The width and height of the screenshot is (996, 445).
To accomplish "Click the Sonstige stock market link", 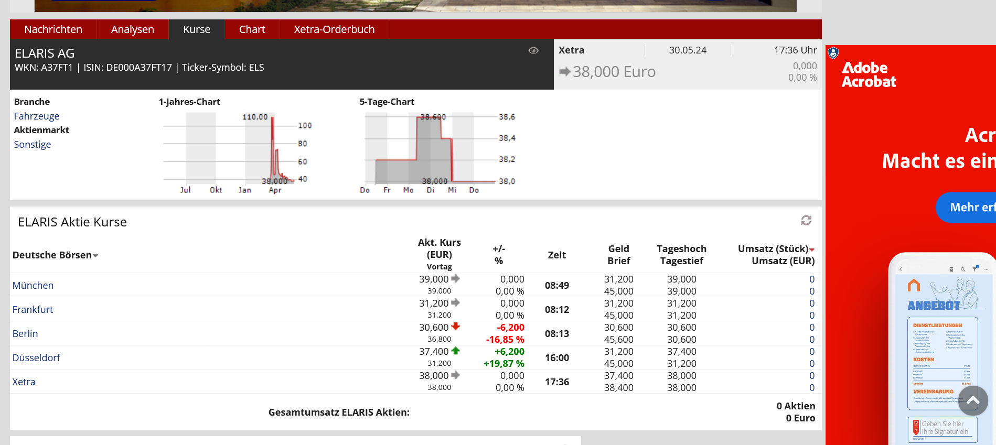I will [x=33, y=145].
